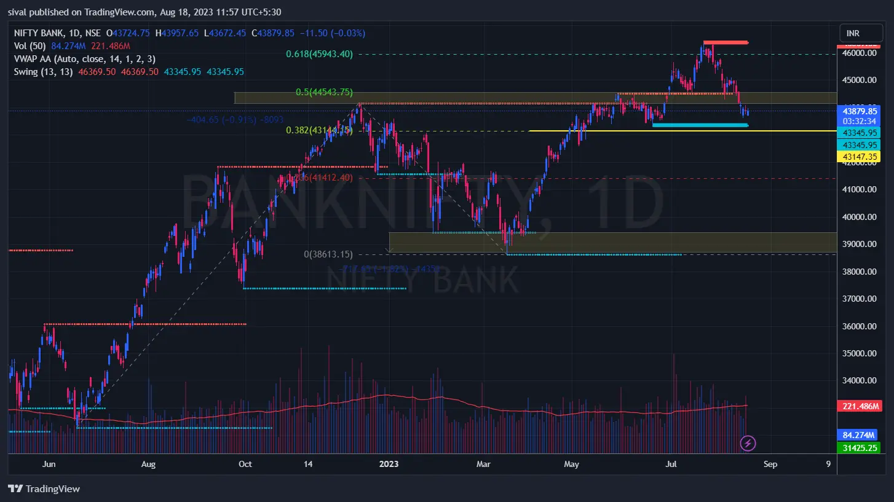This screenshot has width=894, height=502.
Task: Click Mar on the time axis
Action: click(x=483, y=465)
